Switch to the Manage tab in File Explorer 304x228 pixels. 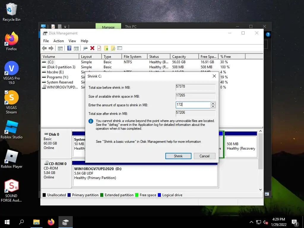click(x=108, y=26)
